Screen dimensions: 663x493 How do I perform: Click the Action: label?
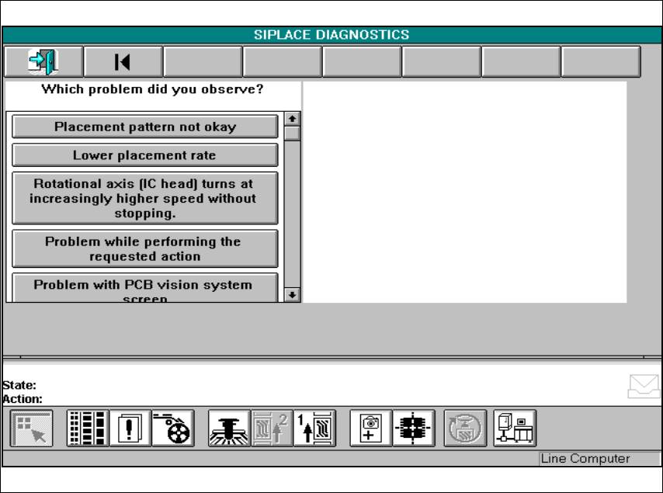[x=23, y=399]
